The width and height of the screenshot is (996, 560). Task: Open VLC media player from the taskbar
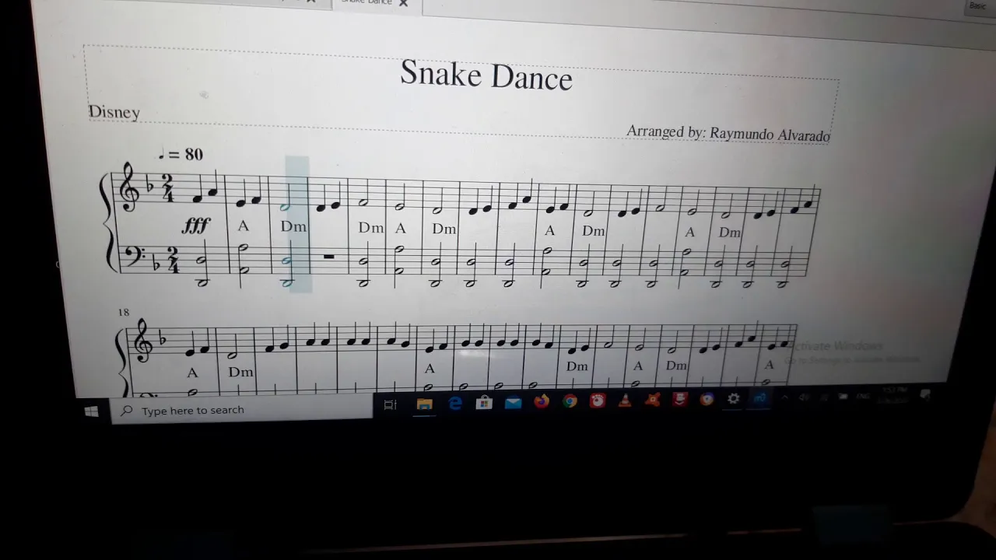[x=625, y=401]
